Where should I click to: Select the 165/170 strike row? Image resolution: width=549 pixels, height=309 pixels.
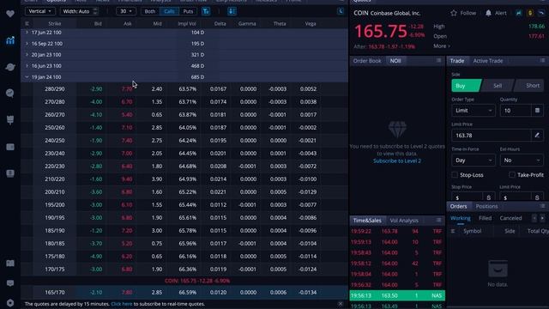click(184, 292)
